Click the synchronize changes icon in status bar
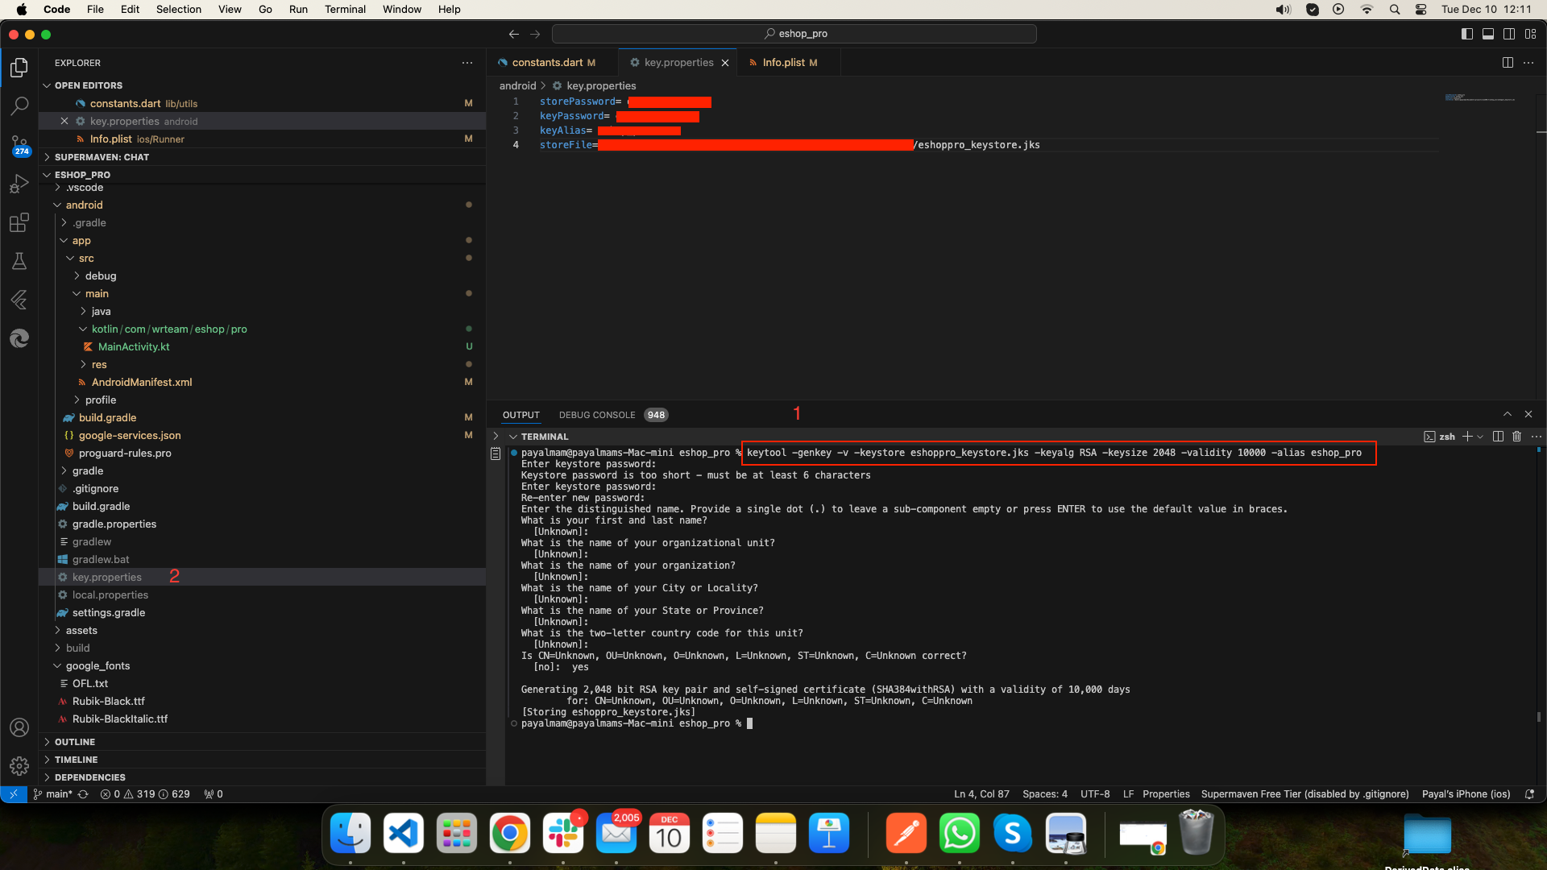This screenshot has height=870, width=1547. 83,794
